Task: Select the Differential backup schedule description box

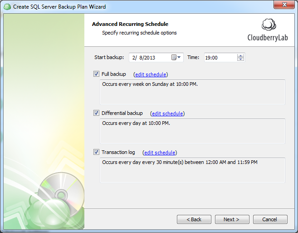Action: click(x=192, y=131)
